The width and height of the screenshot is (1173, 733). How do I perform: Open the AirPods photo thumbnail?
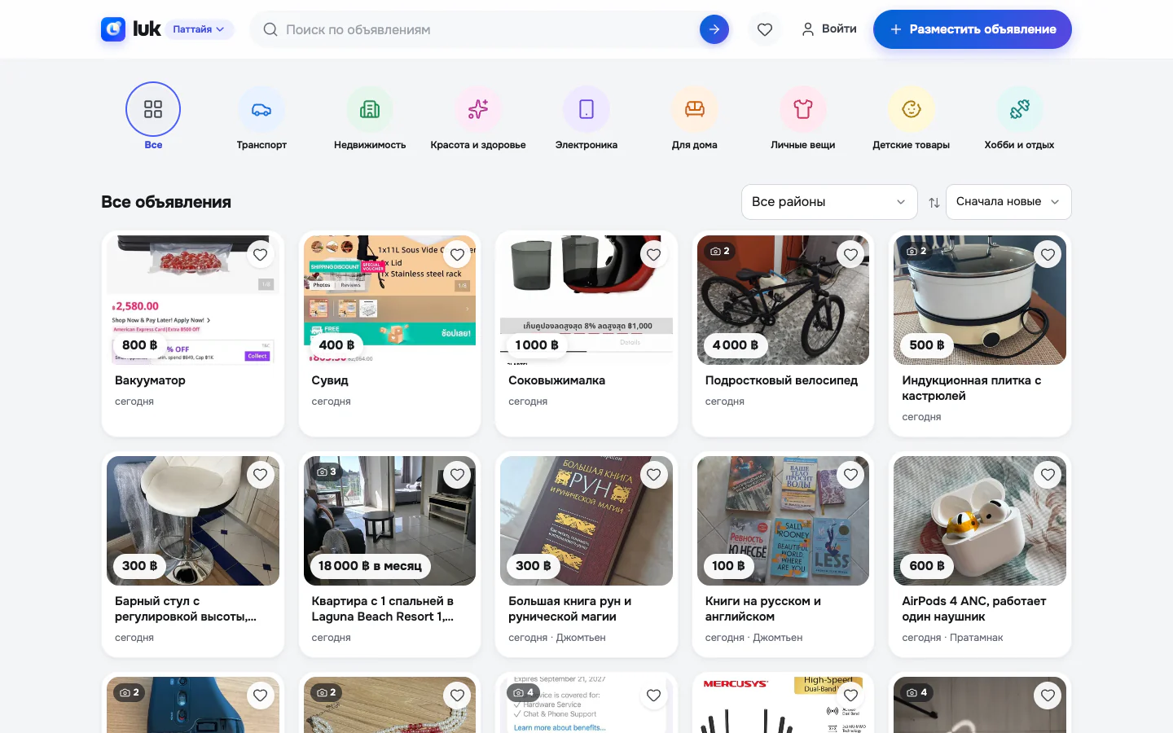[980, 520]
